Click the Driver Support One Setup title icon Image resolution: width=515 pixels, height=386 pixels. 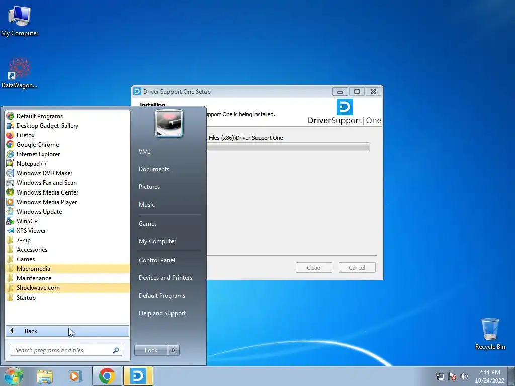[x=137, y=91]
